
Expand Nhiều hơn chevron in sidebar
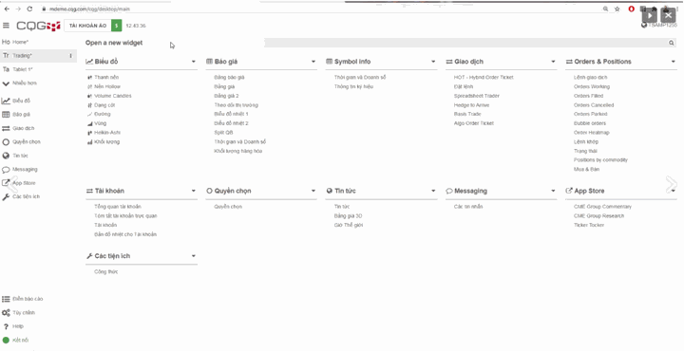click(6, 83)
